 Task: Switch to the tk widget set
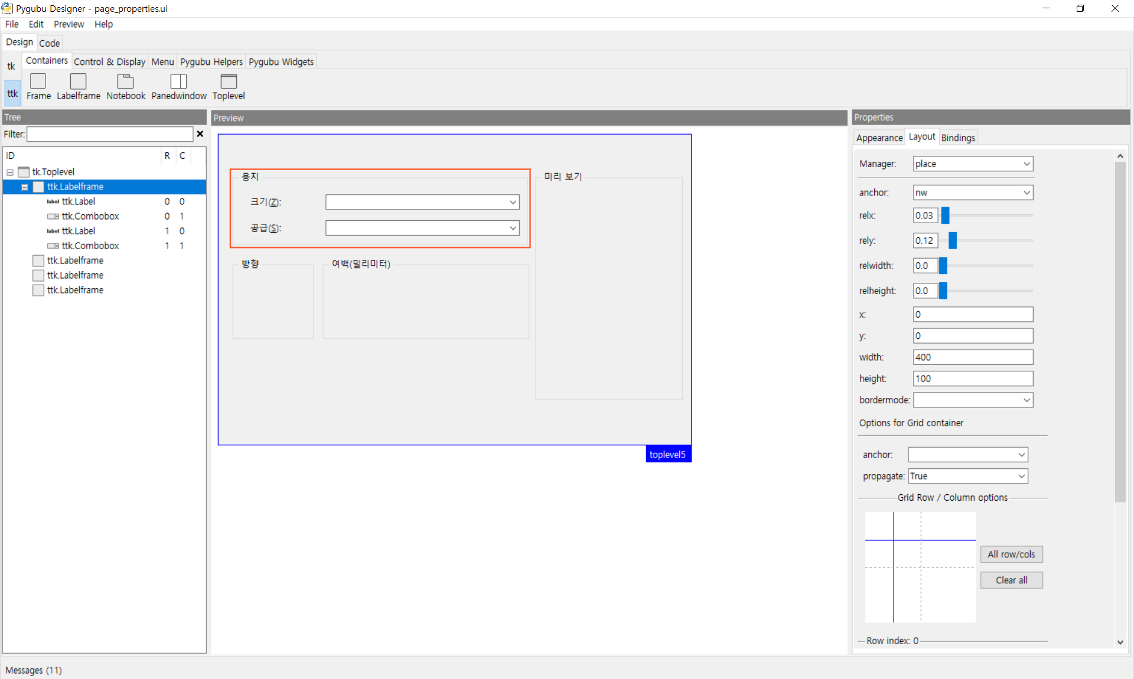pos(11,66)
